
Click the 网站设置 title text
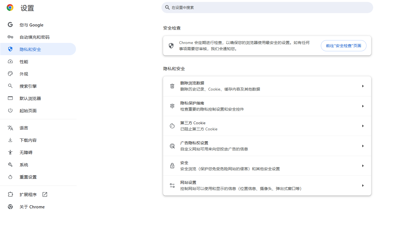coord(188,182)
